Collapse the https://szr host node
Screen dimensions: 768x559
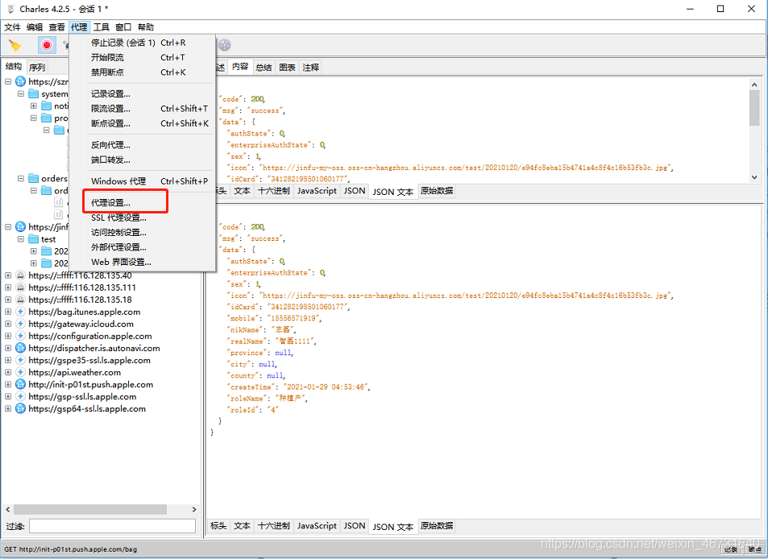(8, 81)
